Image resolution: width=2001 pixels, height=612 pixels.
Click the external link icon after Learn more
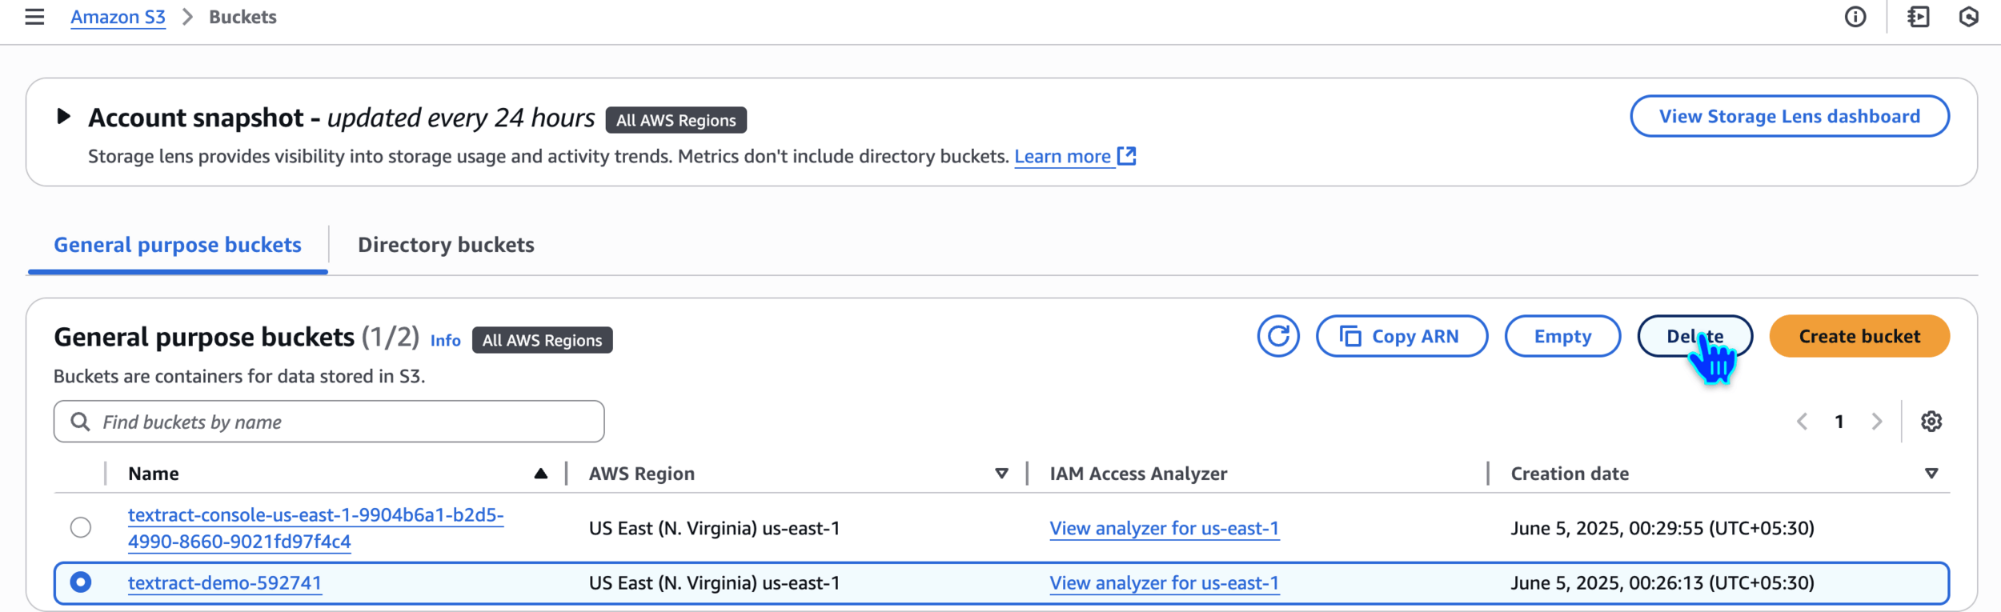[x=1127, y=156]
